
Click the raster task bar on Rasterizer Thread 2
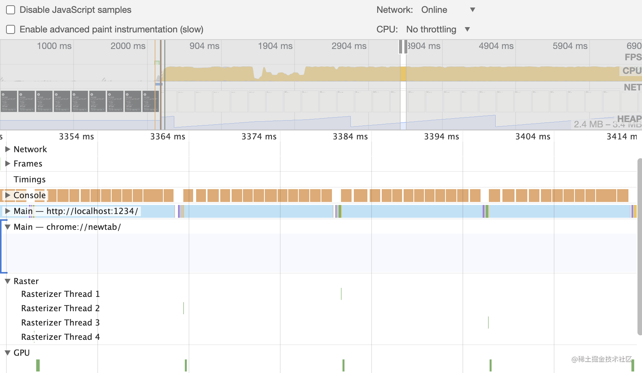[183, 308]
